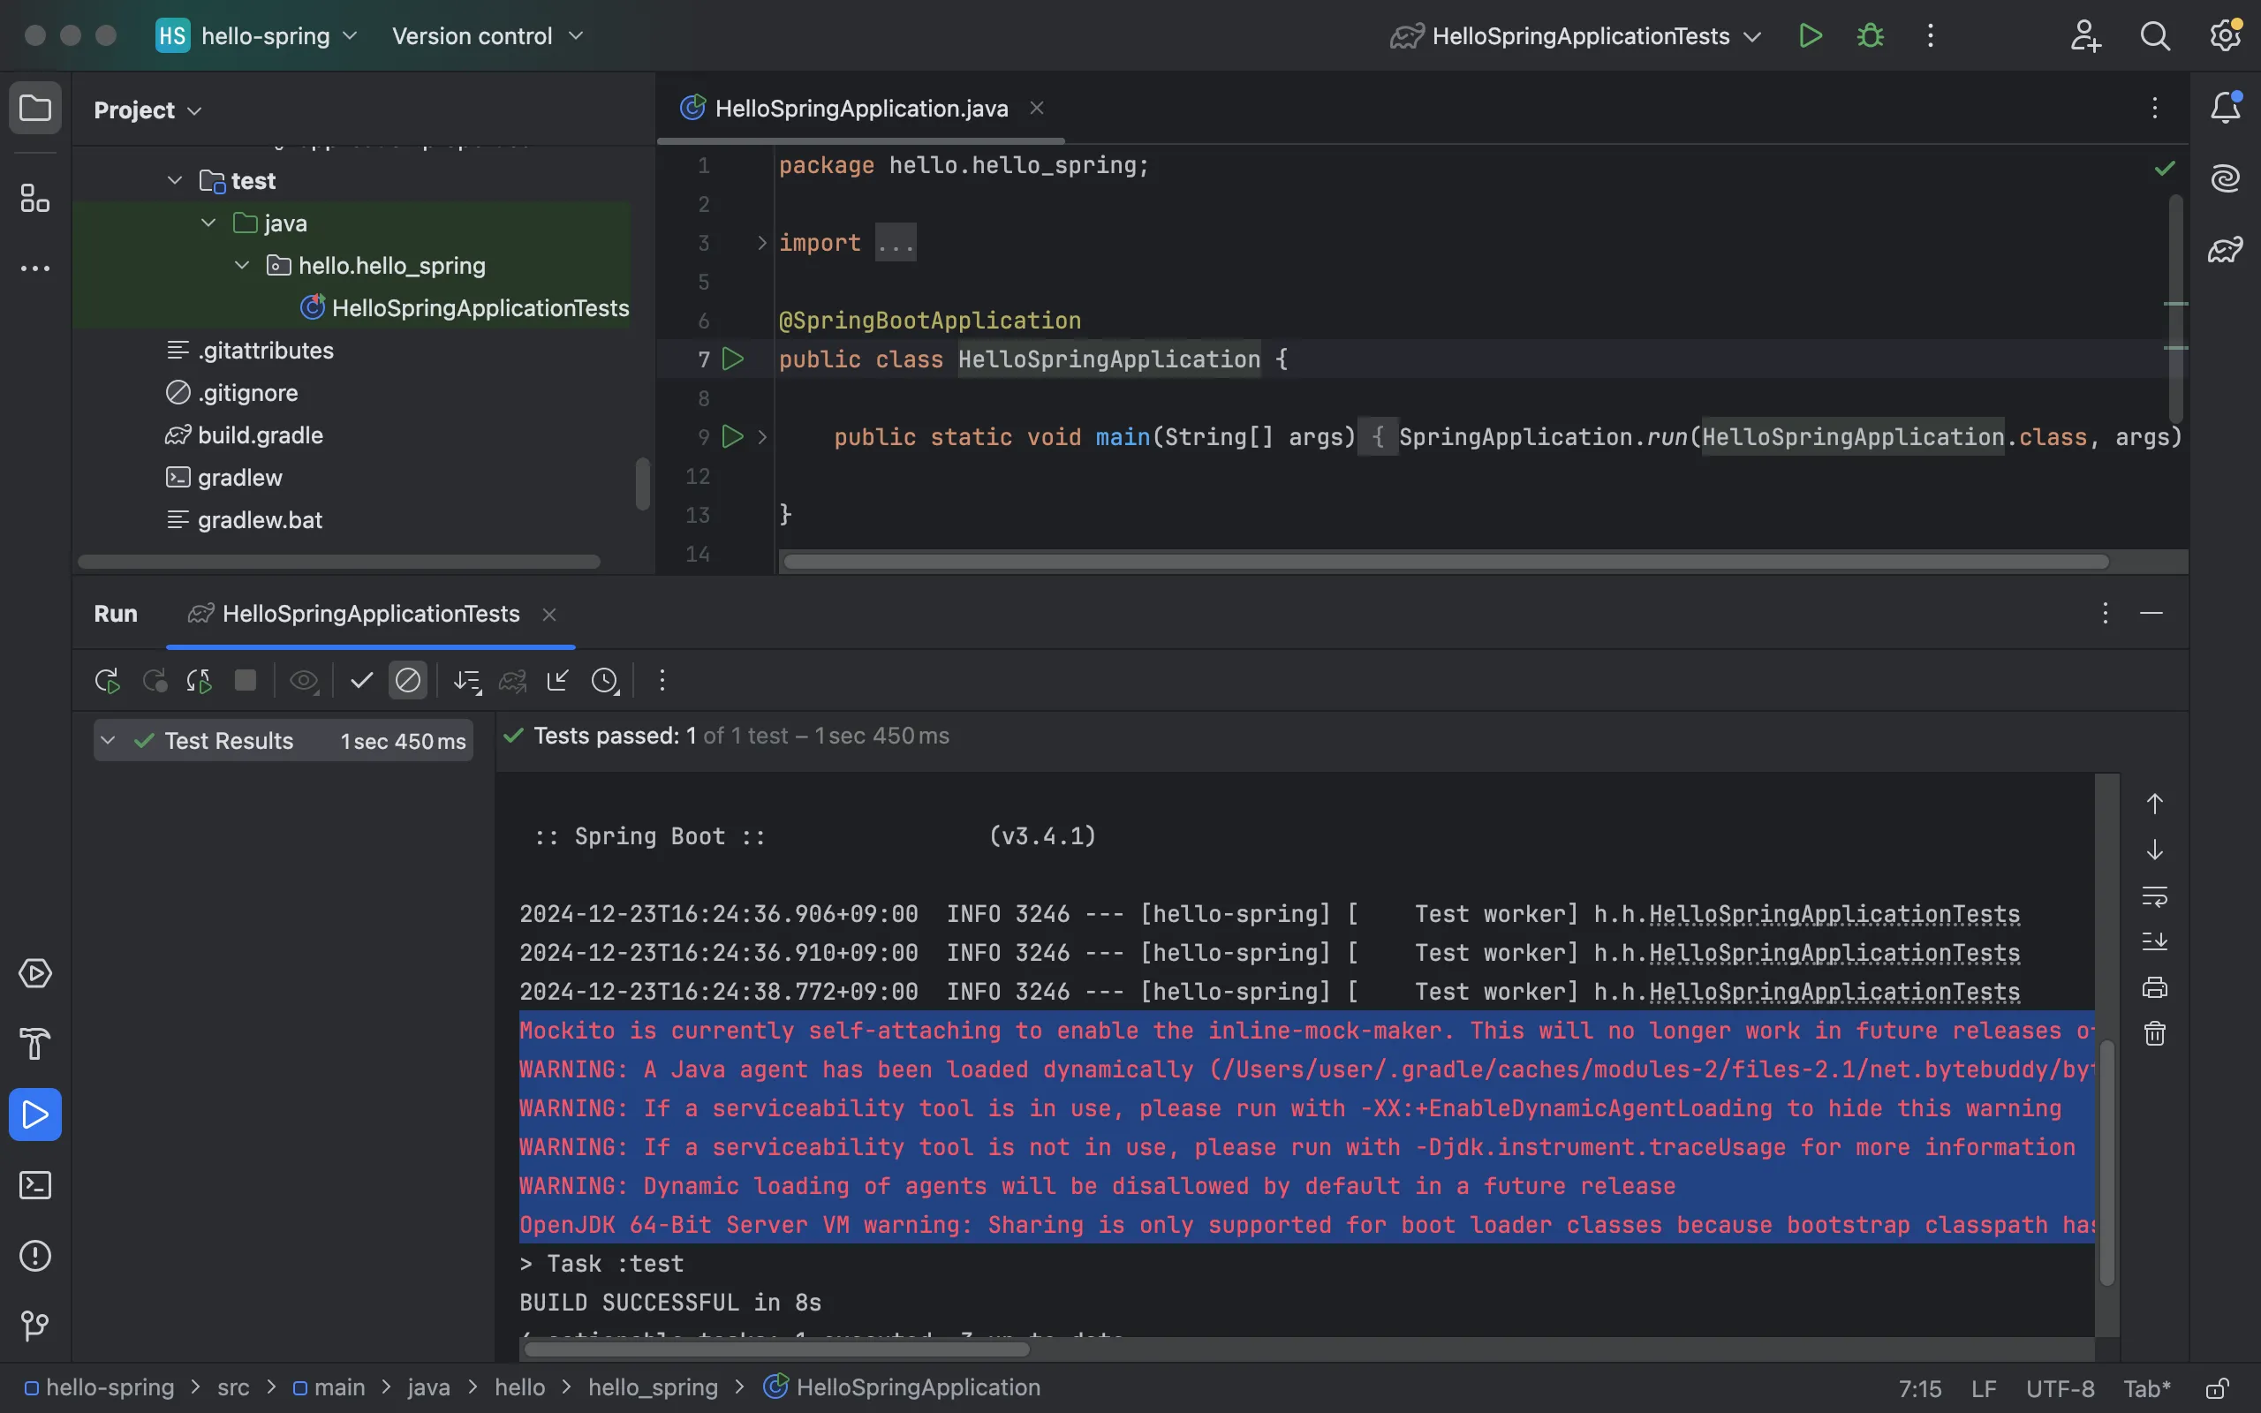Viewport: 2261px width, 1413px height.
Task: Toggle Show Passed tests checkmark
Action: 361,680
